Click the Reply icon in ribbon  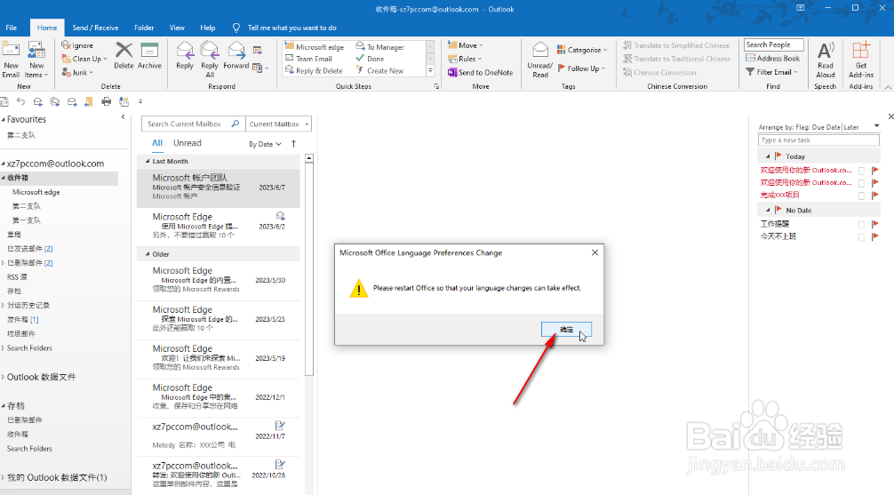pyautogui.click(x=185, y=51)
